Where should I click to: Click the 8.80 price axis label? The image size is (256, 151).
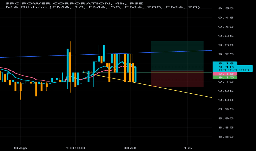point(226,137)
